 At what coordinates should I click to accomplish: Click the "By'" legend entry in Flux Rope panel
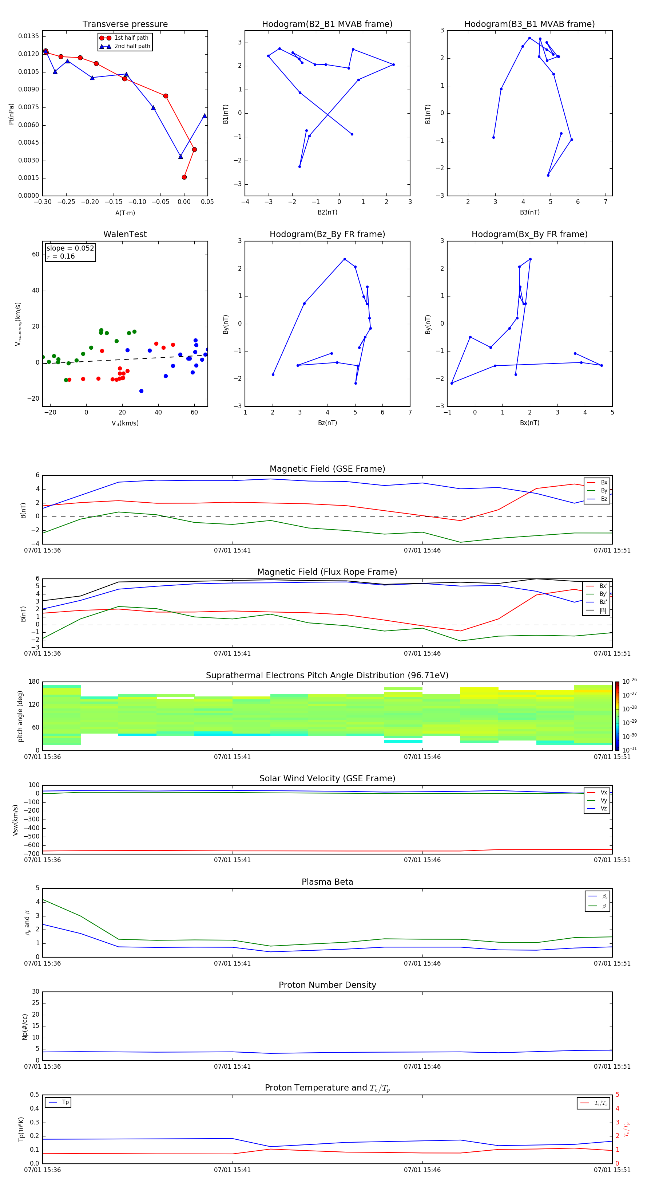pos(597,594)
